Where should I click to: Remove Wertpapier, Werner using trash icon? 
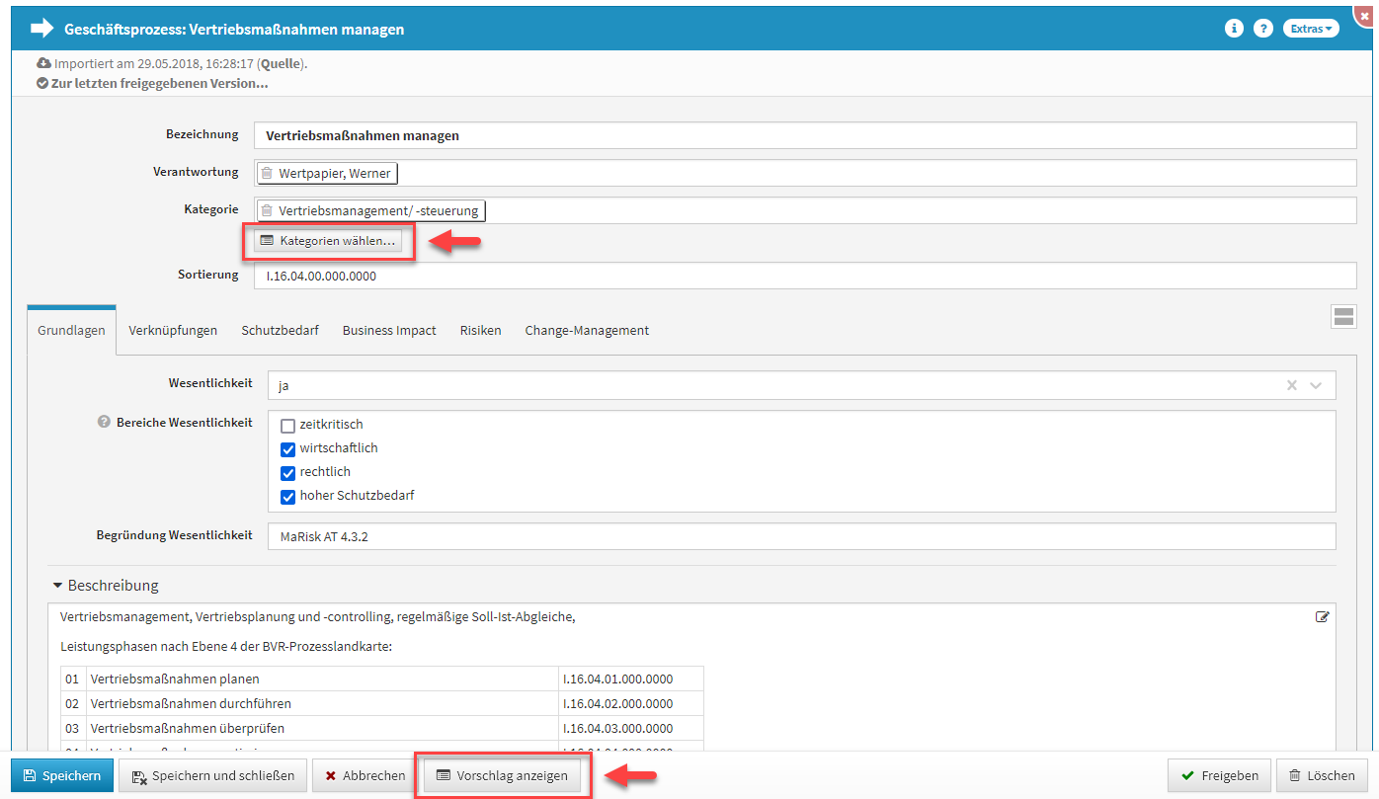pos(267,174)
